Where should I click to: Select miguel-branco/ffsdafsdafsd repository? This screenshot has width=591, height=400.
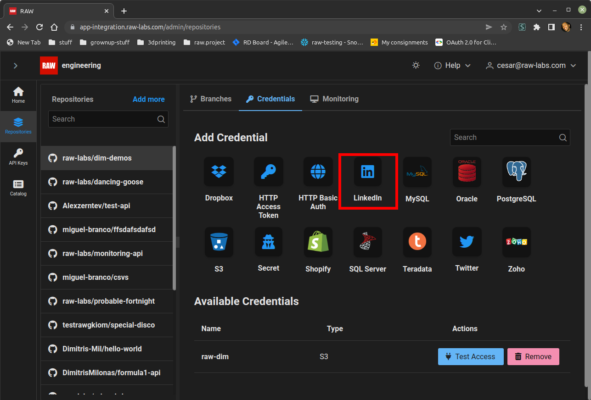click(107, 229)
